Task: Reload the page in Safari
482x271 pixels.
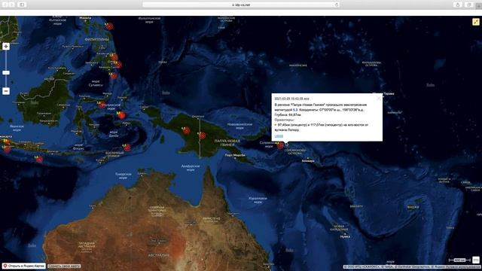Action: 337,5
